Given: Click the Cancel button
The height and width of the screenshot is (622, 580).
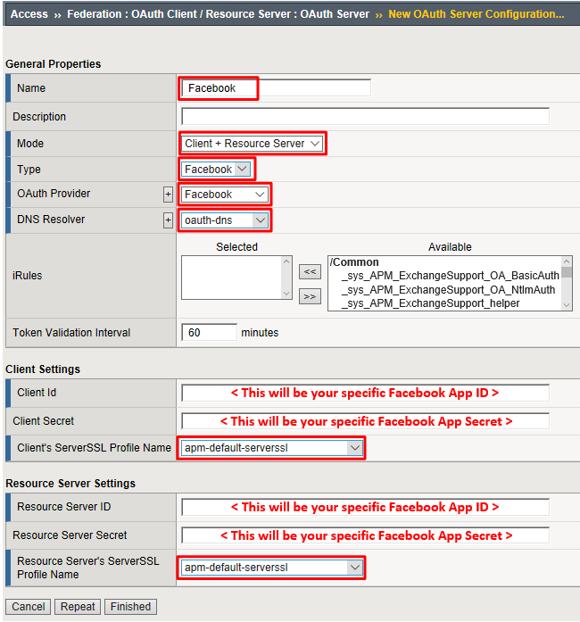Looking at the screenshot, I should [x=29, y=607].
